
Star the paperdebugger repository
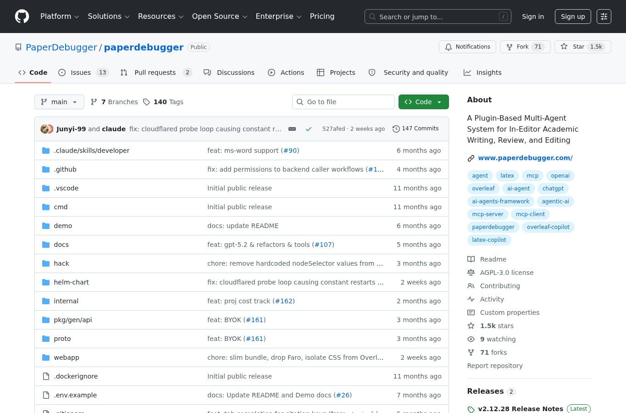point(582,47)
